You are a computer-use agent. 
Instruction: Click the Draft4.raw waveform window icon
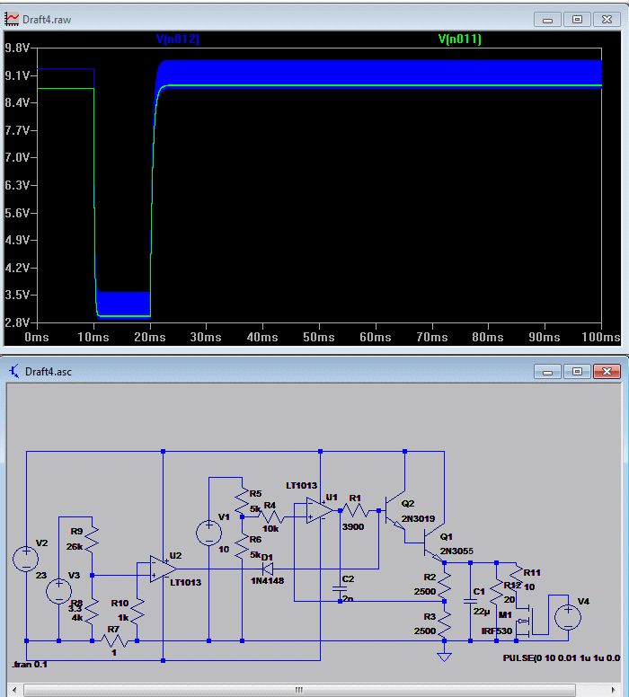12,19
